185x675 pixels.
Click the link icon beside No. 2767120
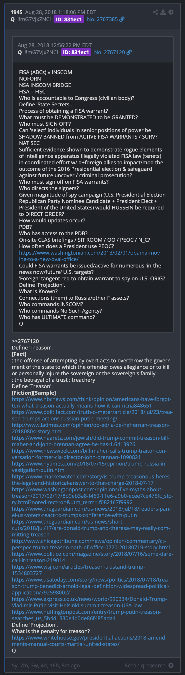[129, 52]
